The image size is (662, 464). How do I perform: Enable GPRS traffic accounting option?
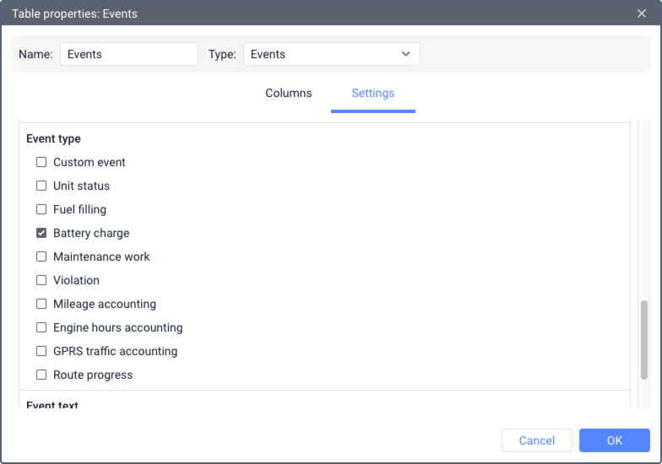[x=41, y=351]
